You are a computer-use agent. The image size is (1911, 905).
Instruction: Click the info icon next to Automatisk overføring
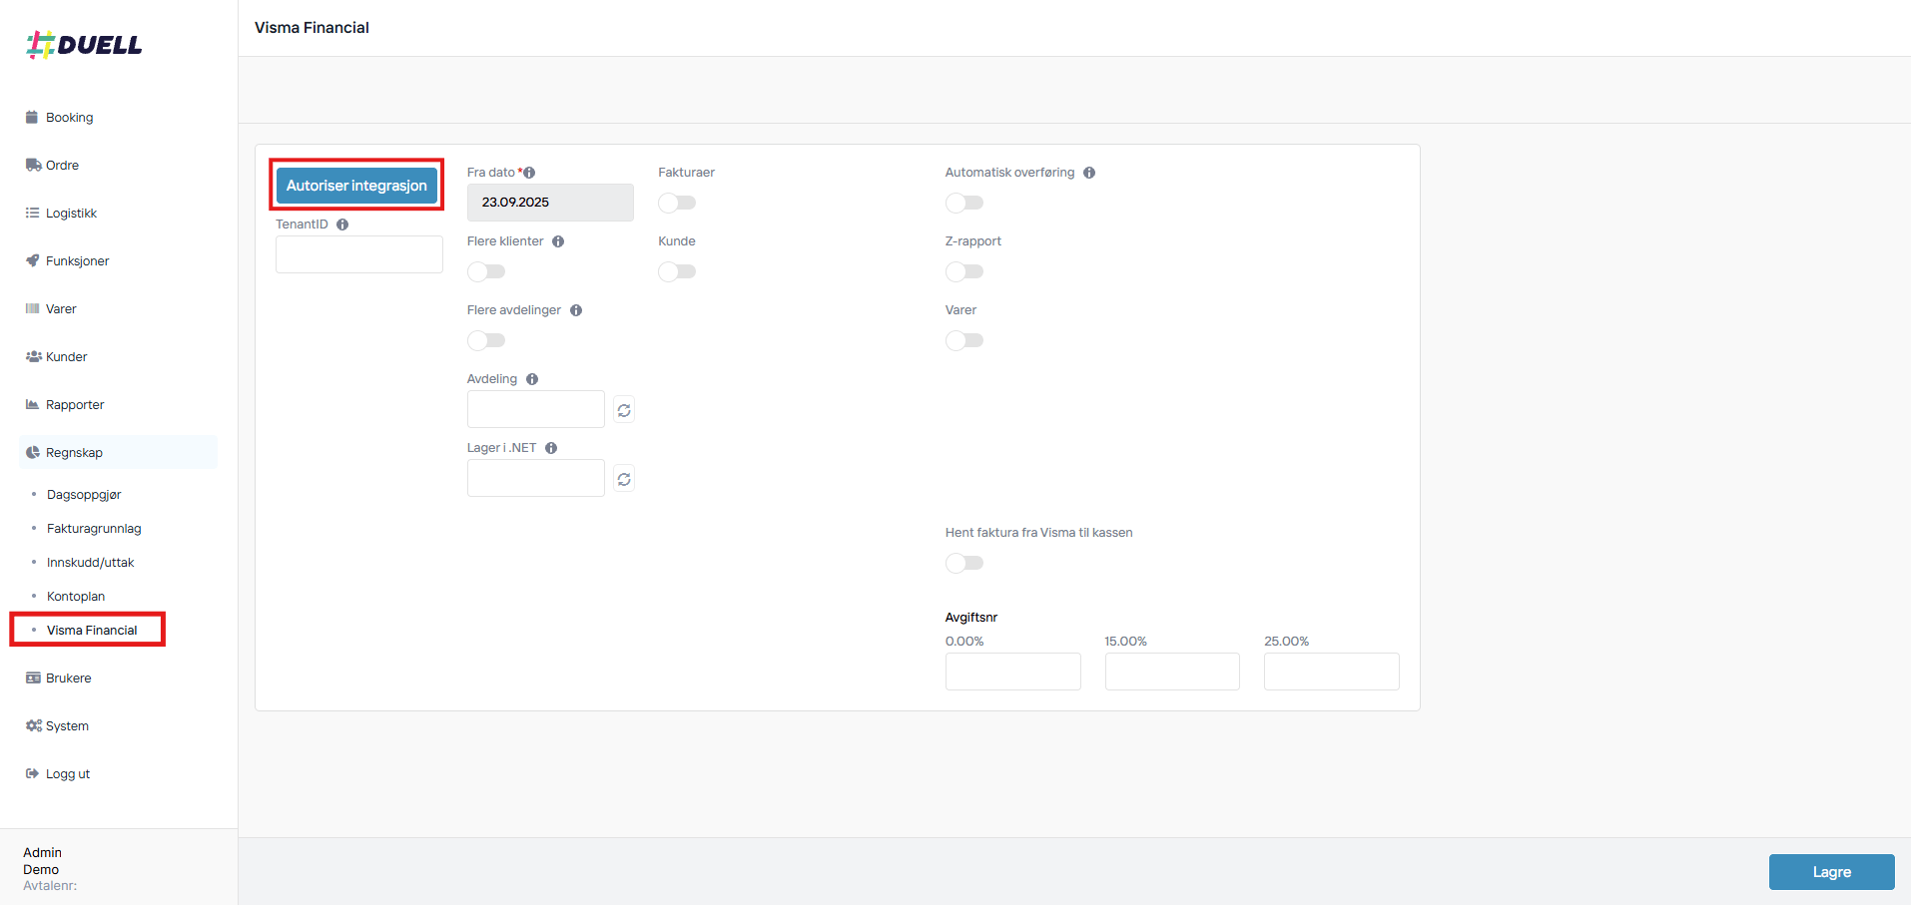[x=1089, y=173]
